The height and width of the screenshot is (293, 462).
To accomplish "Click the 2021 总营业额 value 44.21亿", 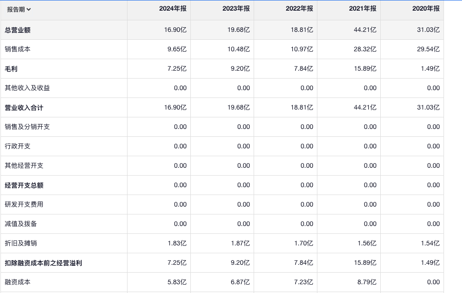I will click(x=365, y=30).
